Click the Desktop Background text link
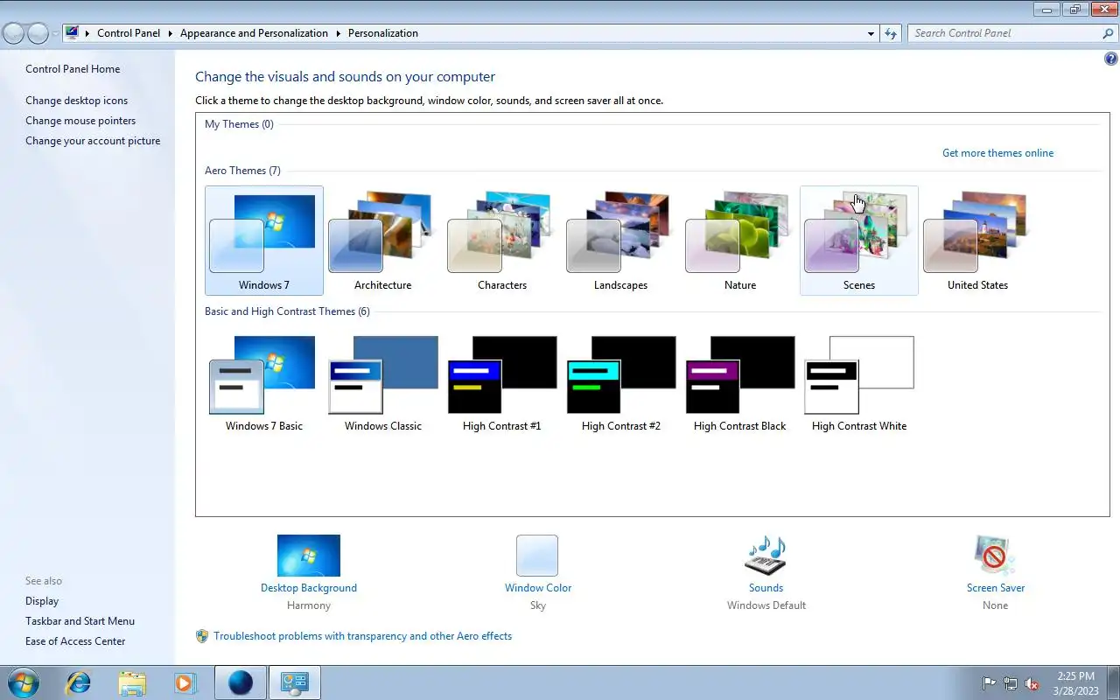Image resolution: width=1120 pixels, height=700 pixels. [x=309, y=588]
